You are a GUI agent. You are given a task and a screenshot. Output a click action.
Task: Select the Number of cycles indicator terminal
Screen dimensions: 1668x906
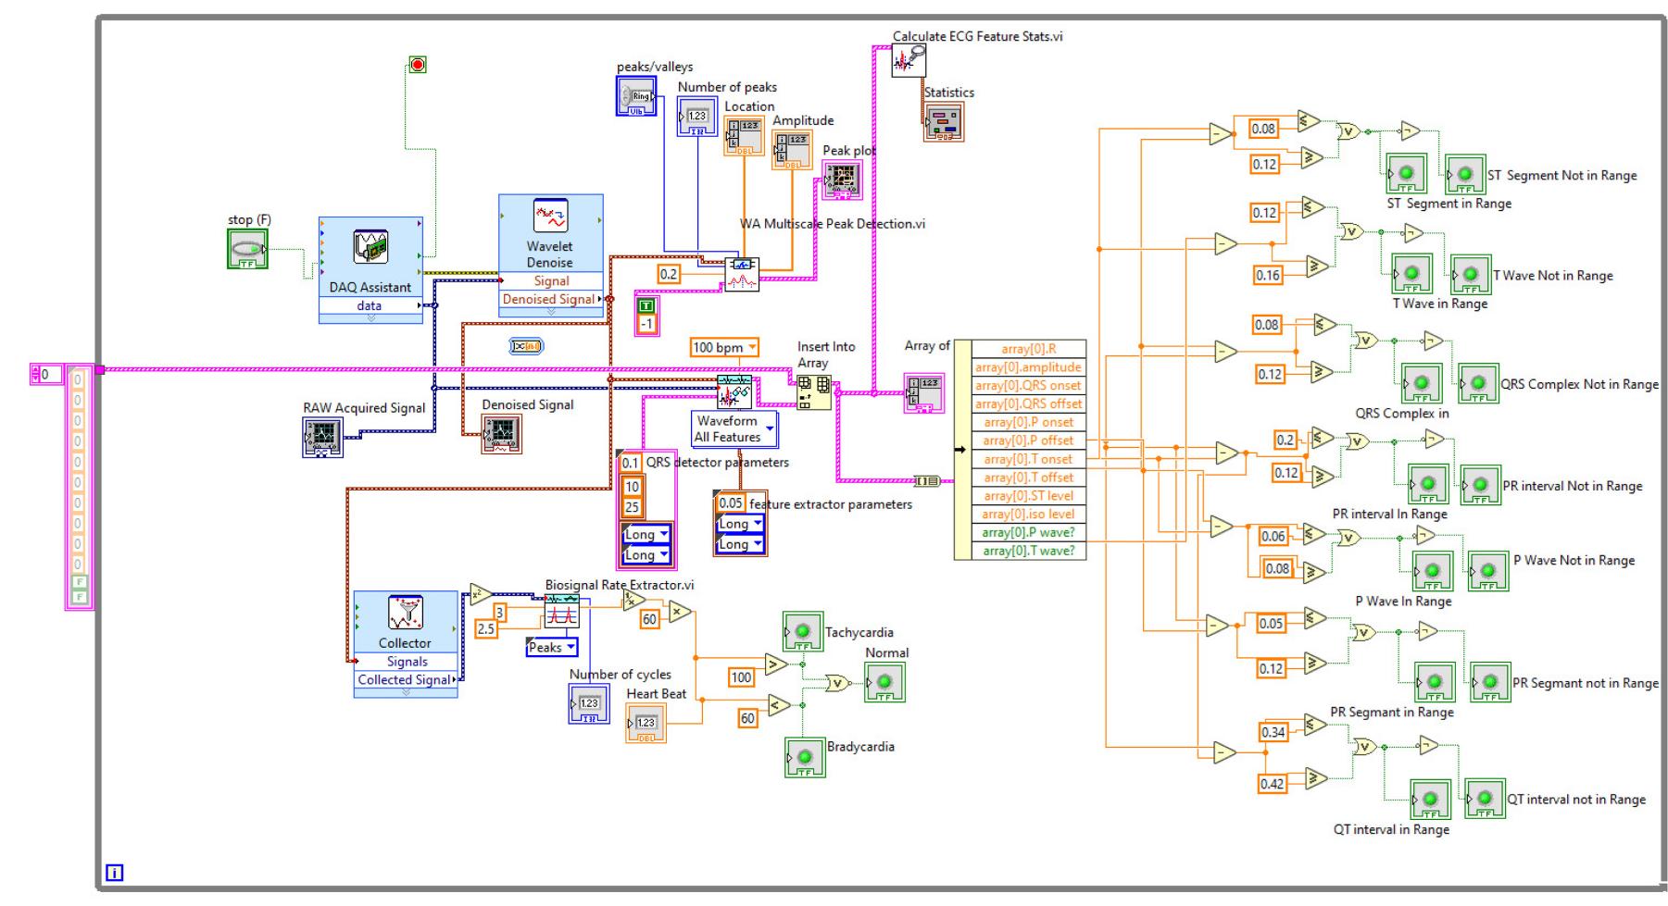(589, 703)
